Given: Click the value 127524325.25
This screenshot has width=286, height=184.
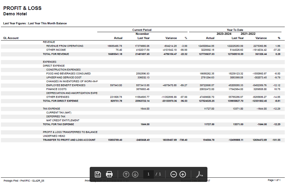Looking at the screenshot, I should pos(207,101).
